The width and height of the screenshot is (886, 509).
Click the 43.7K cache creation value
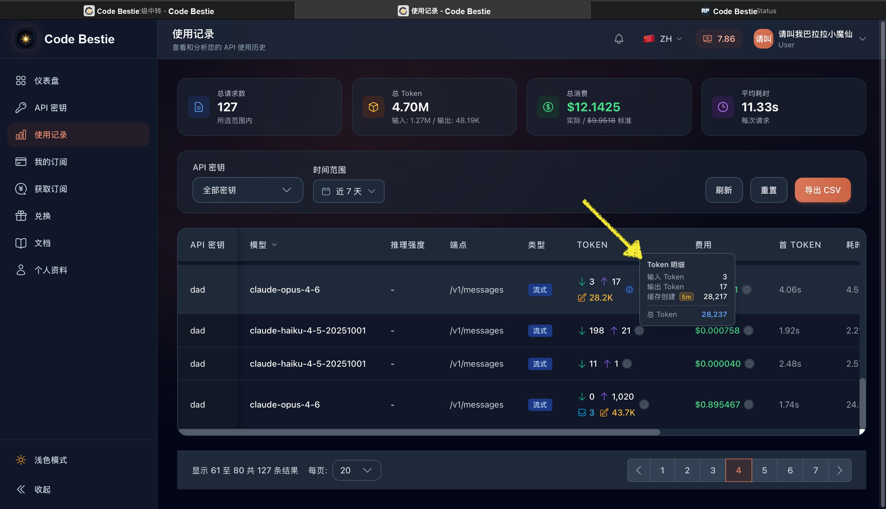click(623, 412)
